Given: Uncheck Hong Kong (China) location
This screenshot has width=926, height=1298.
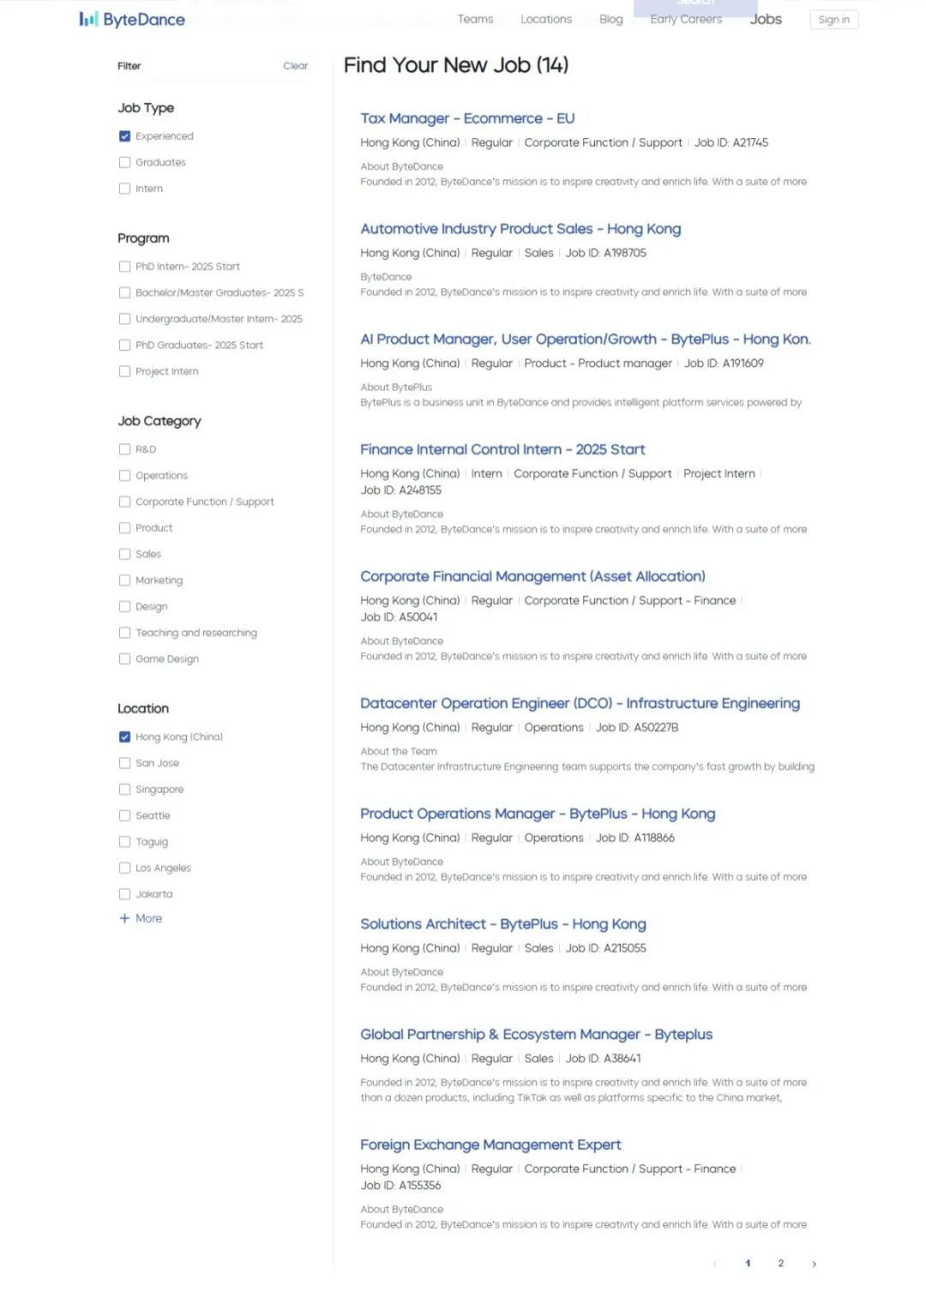Looking at the screenshot, I should pyautogui.click(x=124, y=737).
